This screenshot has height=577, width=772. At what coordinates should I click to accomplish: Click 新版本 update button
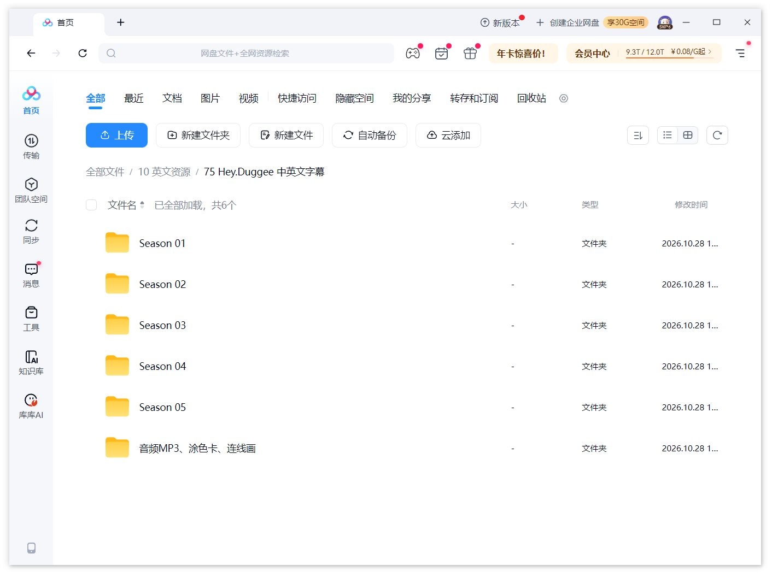click(x=500, y=22)
